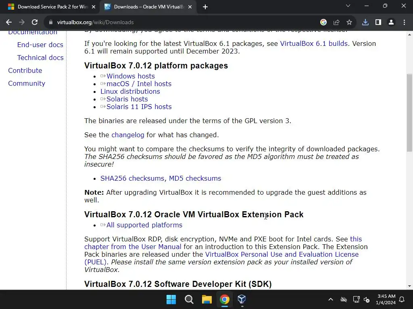Select the Downloads – Oracle VM VirtualBox tab

pyautogui.click(x=148, y=7)
